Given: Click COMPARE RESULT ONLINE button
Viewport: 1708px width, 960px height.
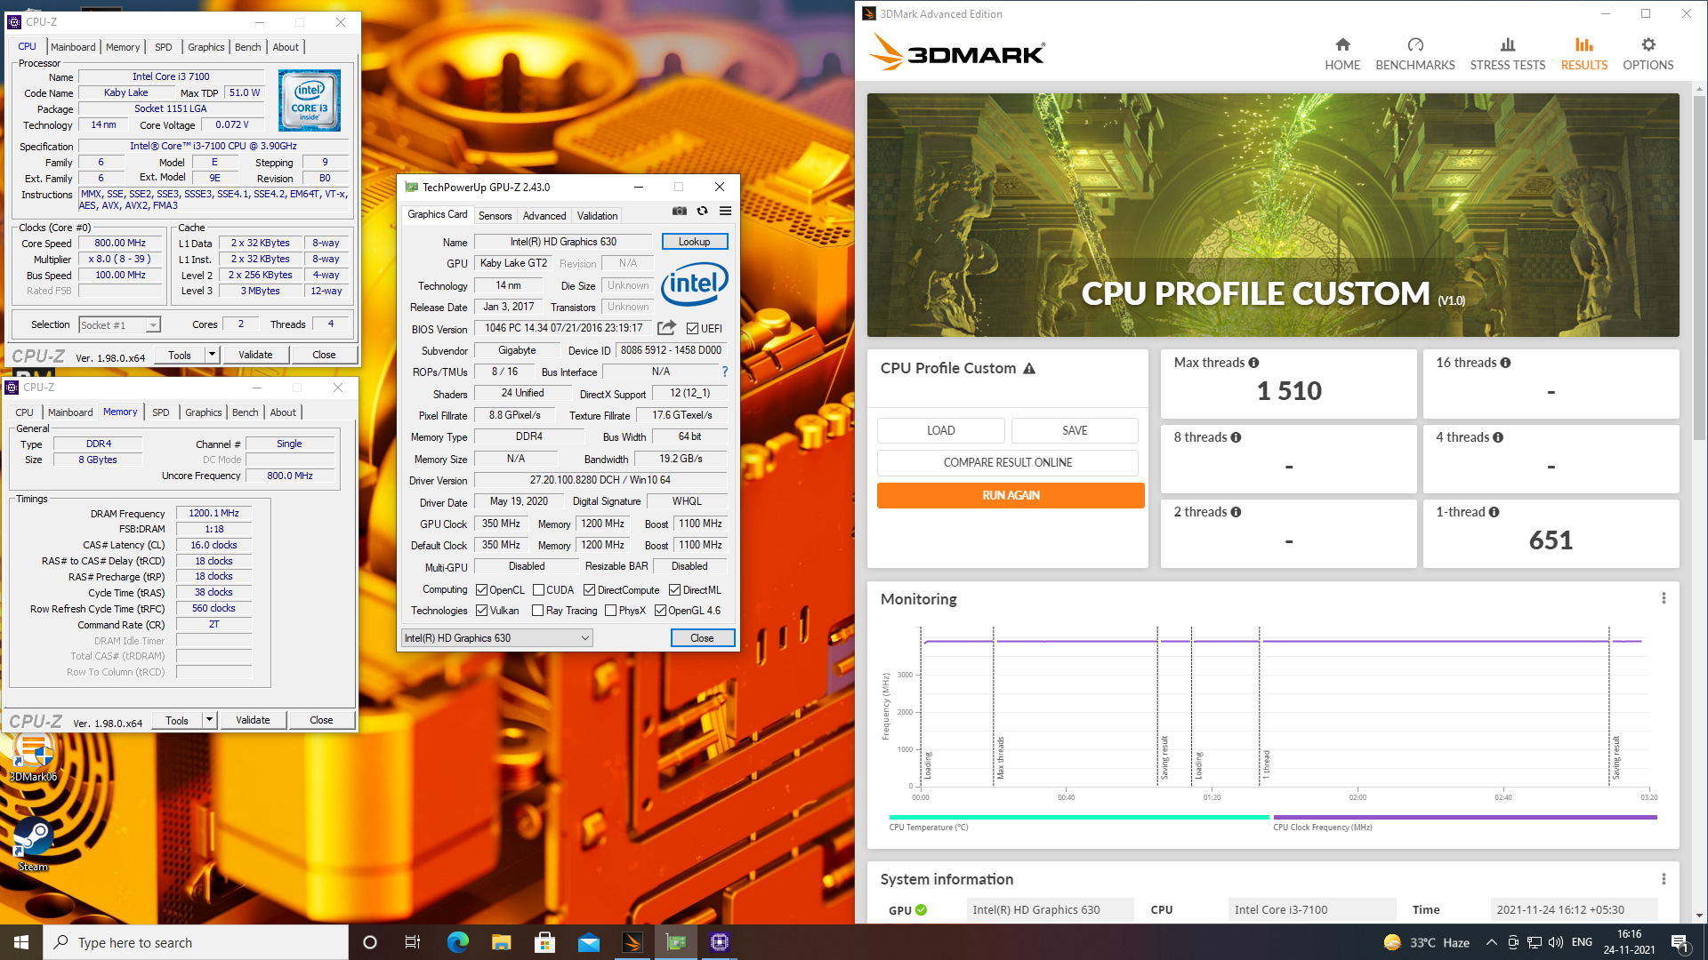Looking at the screenshot, I should coord(1008,462).
